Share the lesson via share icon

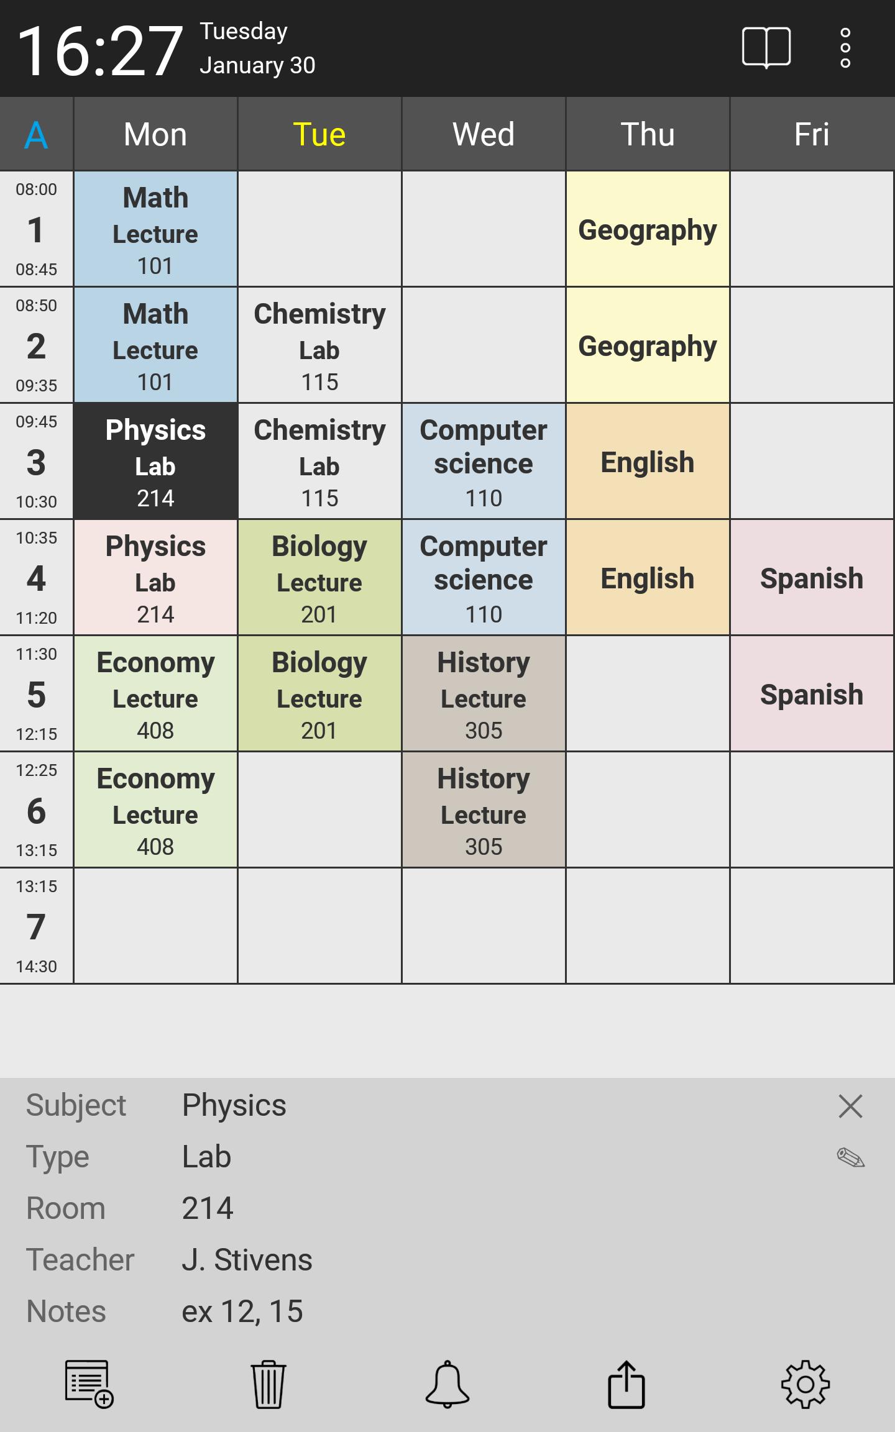pos(626,1384)
